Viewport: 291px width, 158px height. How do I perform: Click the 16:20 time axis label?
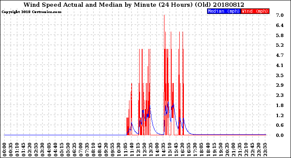point(183,150)
